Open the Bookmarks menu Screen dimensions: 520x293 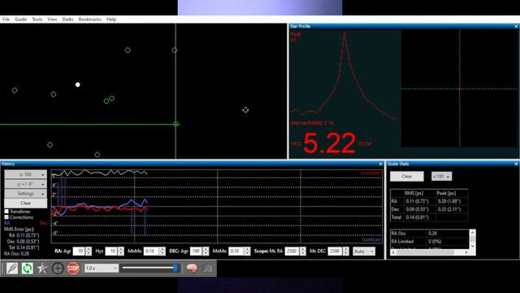tap(90, 20)
